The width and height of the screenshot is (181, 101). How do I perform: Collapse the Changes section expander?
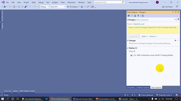coord(128,41)
